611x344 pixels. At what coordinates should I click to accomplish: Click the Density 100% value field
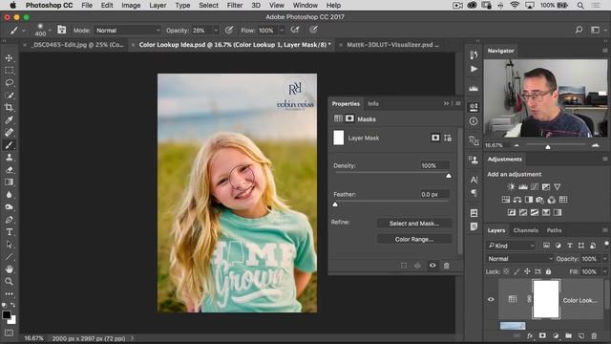(x=434, y=165)
